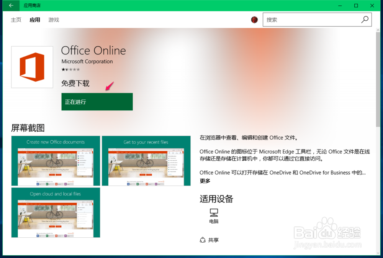The image size is (383, 258).
Task: Click the 免费下载 price text
Action: [x=75, y=84]
